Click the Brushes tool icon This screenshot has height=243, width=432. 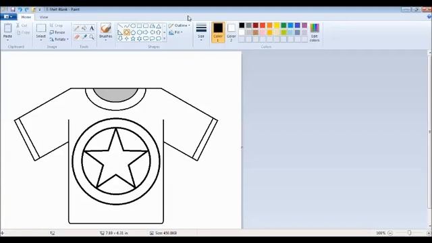[106, 28]
